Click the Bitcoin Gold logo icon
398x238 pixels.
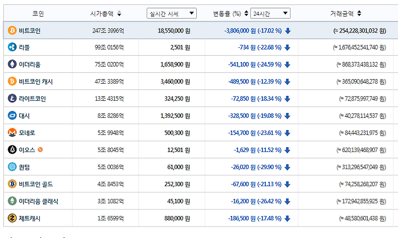[12, 184]
